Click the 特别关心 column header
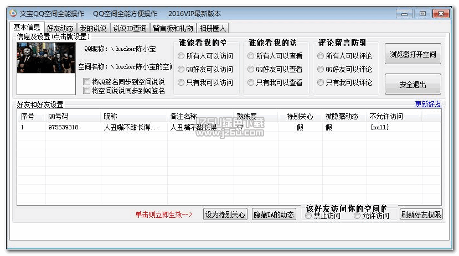Screen dimensions: 459x256 (300, 116)
